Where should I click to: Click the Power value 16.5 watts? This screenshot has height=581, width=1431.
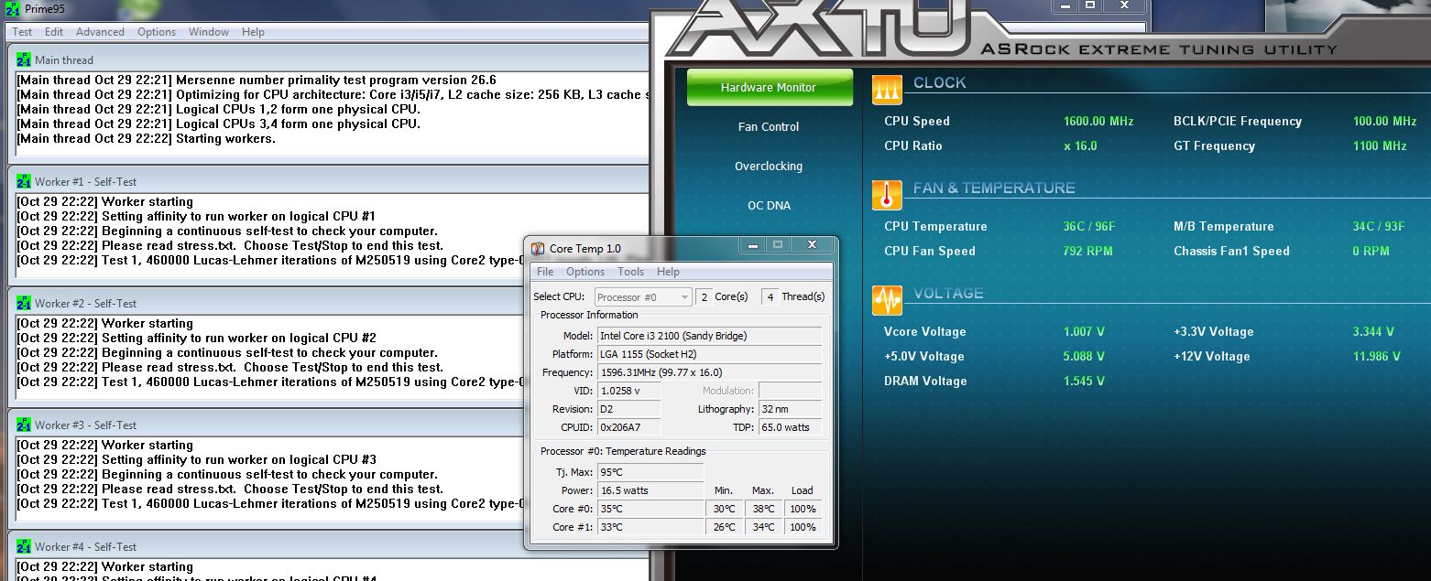pos(650,490)
